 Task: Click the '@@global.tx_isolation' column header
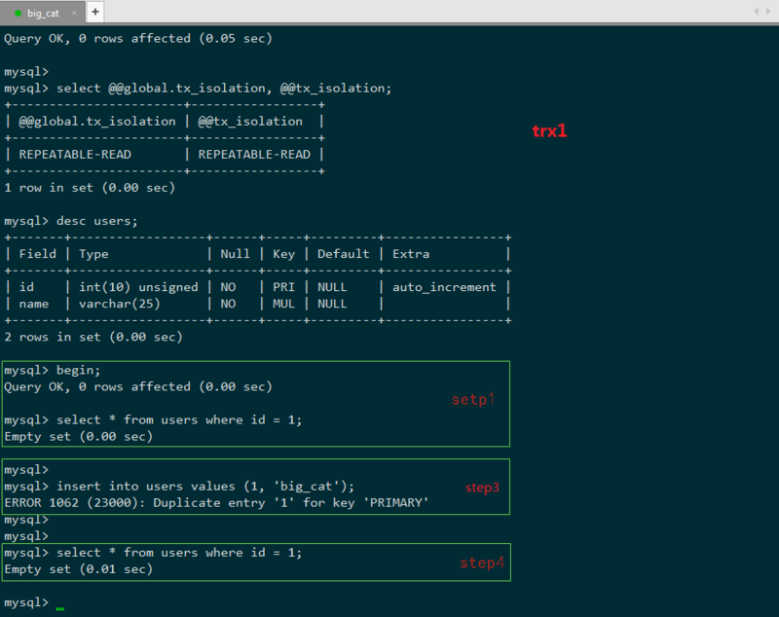pyautogui.click(x=96, y=122)
